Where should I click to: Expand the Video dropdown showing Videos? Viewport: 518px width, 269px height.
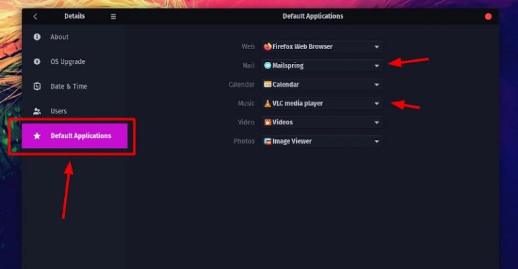click(322, 122)
